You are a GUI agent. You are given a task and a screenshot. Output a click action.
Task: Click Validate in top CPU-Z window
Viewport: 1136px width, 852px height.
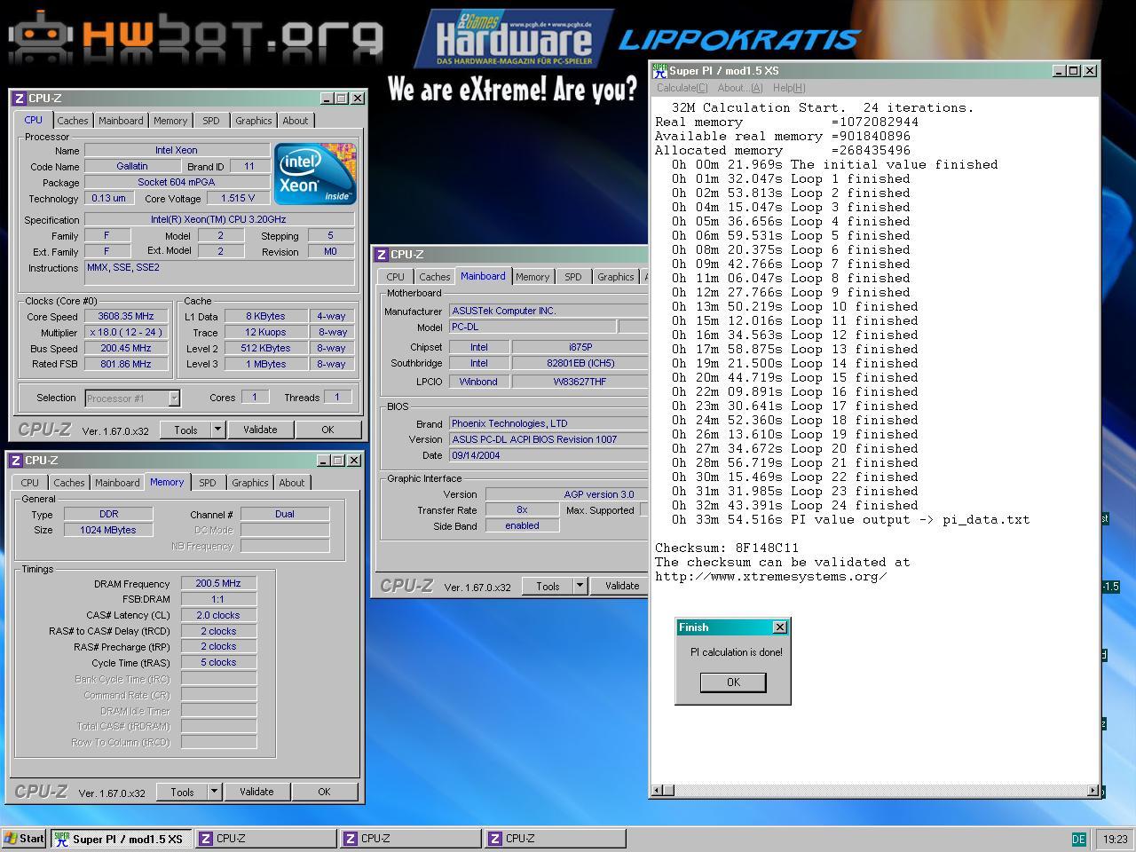260,430
